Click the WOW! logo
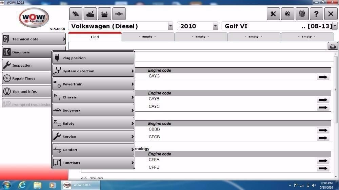Viewport: 339px width, 190px height. click(34, 18)
